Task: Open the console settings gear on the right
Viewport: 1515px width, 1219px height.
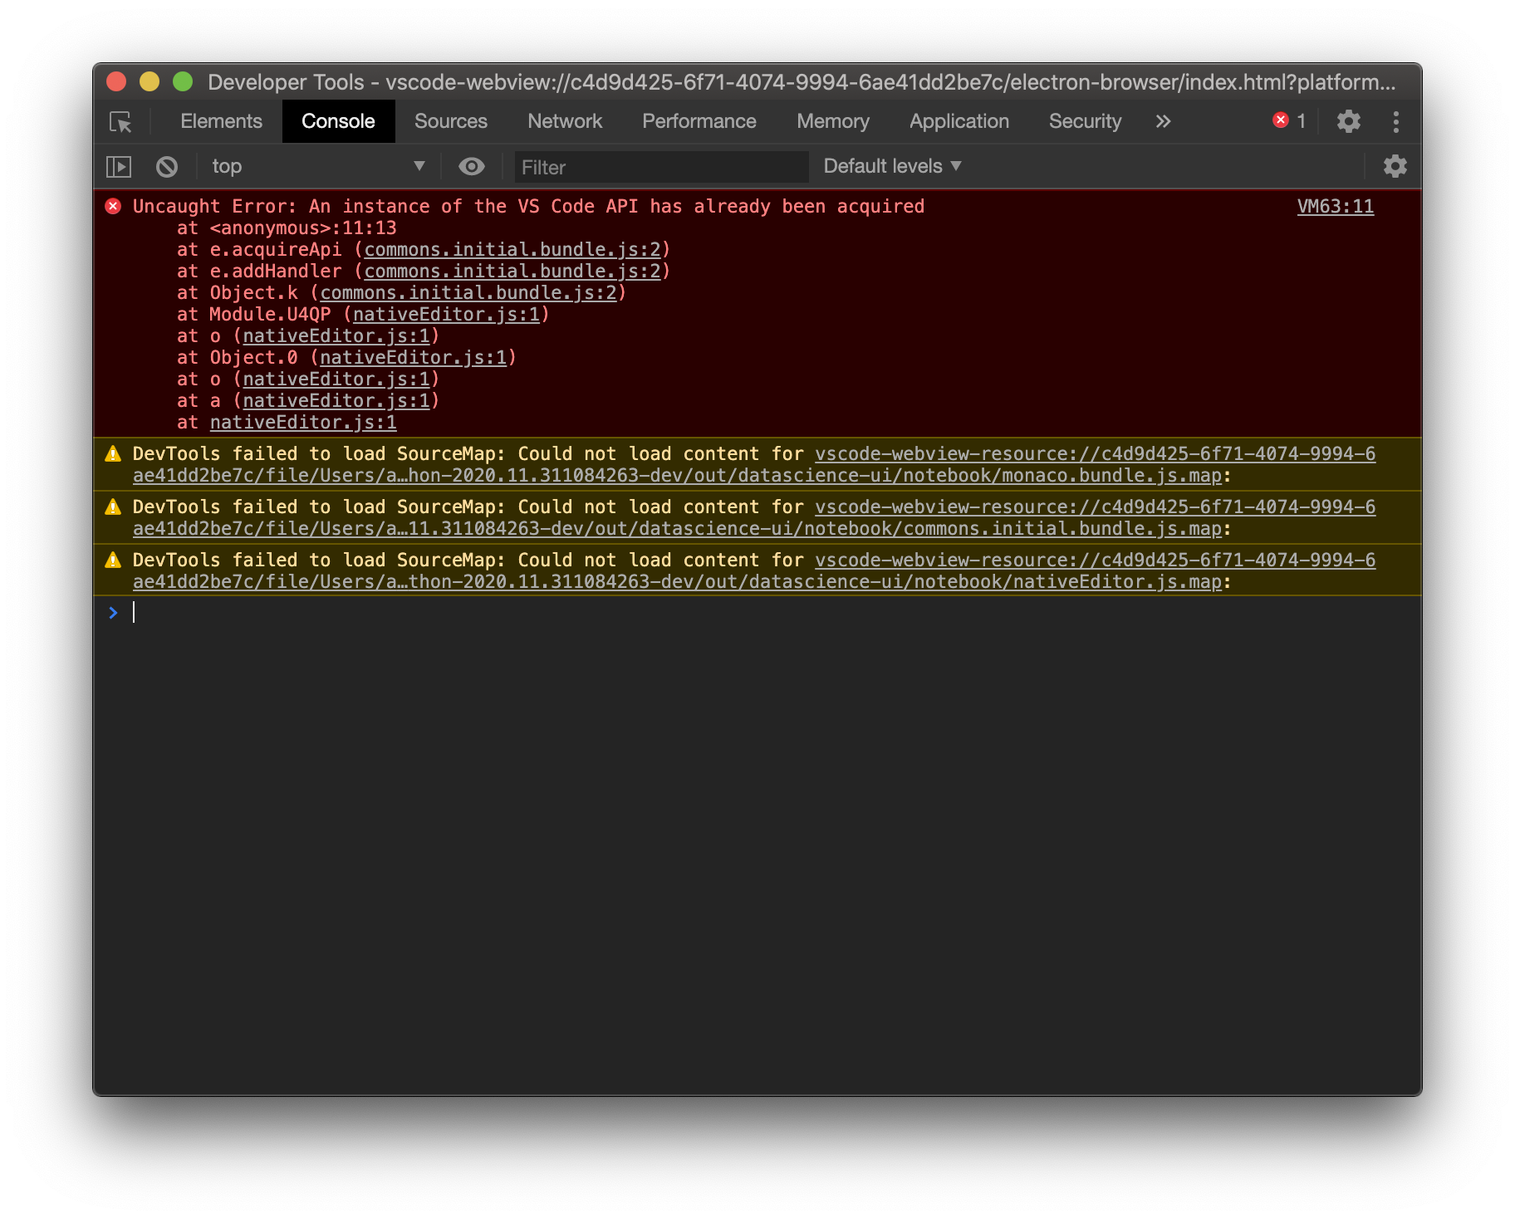Action: click(1394, 166)
